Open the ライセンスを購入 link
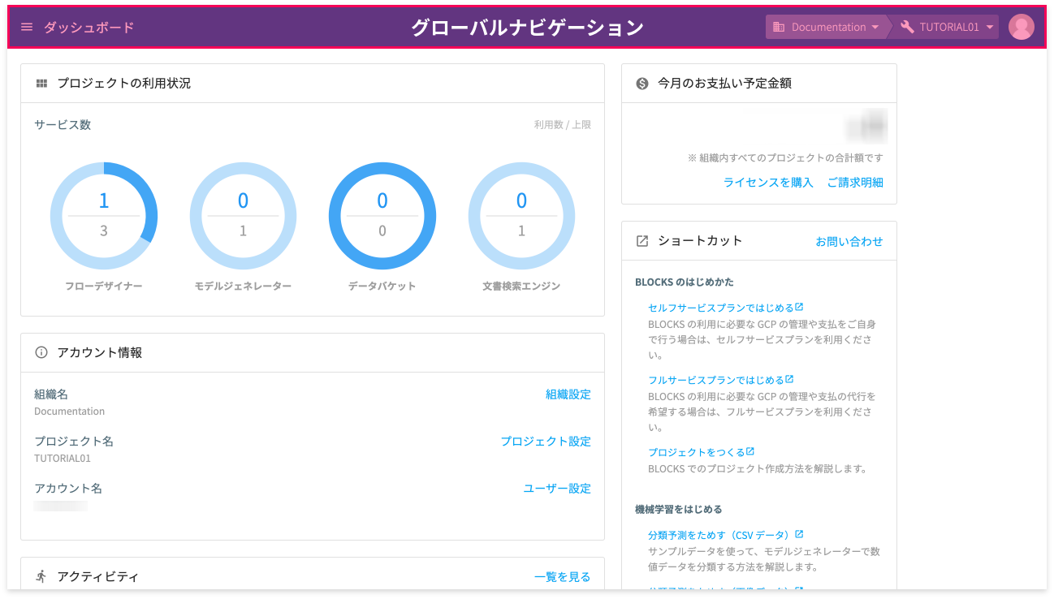 pos(768,183)
